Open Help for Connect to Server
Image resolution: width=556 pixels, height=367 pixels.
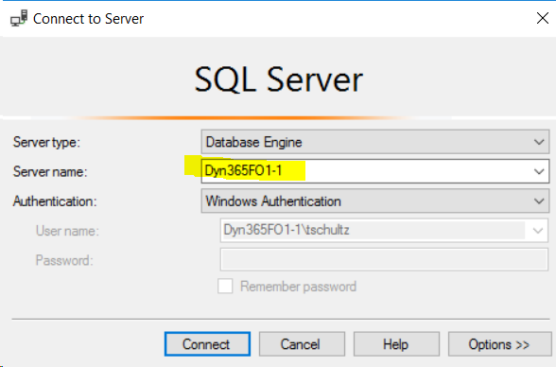[x=396, y=344]
